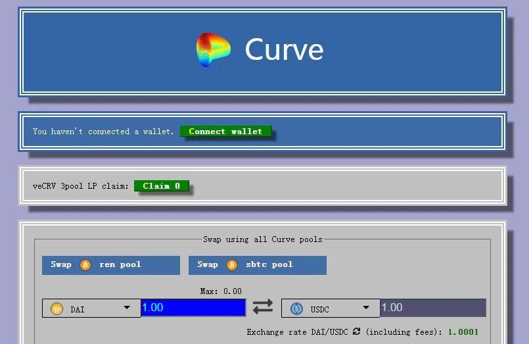Click the DAI coin icon
Viewport: 529px width, 344px height.
(57, 309)
